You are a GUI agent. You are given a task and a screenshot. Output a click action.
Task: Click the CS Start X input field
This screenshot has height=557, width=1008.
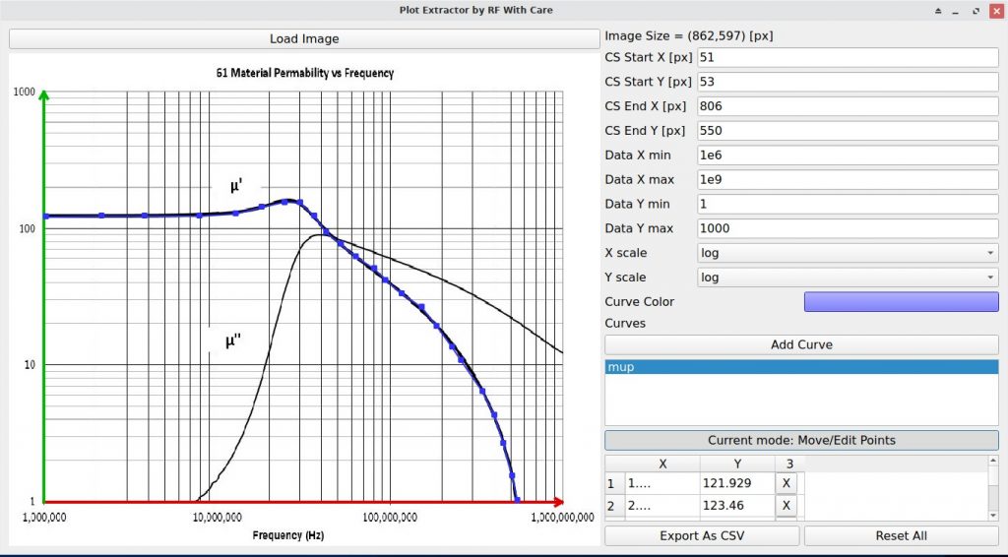[848, 58]
